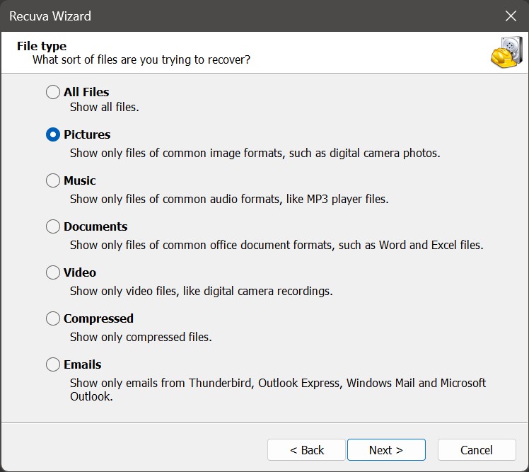529x472 pixels.
Task: Choose the Pictures radio button
Action: tap(53, 134)
